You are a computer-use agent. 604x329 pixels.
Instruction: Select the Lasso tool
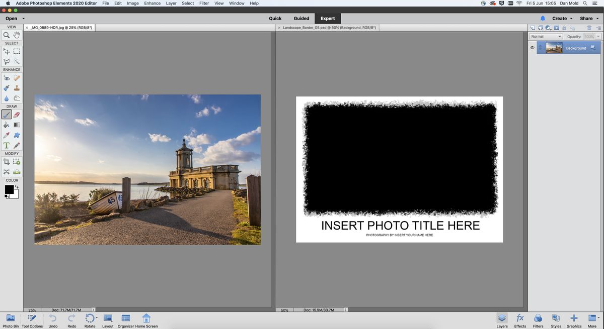(7, 61)
